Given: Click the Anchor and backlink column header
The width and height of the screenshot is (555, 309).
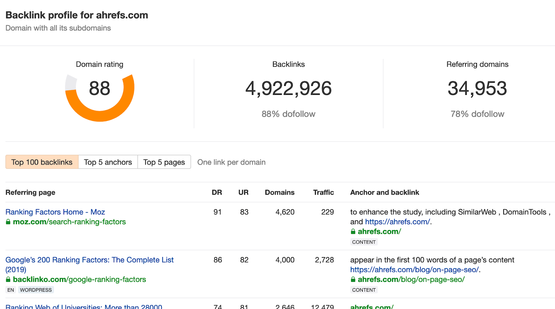Looking at the screenshot, I should pyautogui.click(x=385, y=192).
